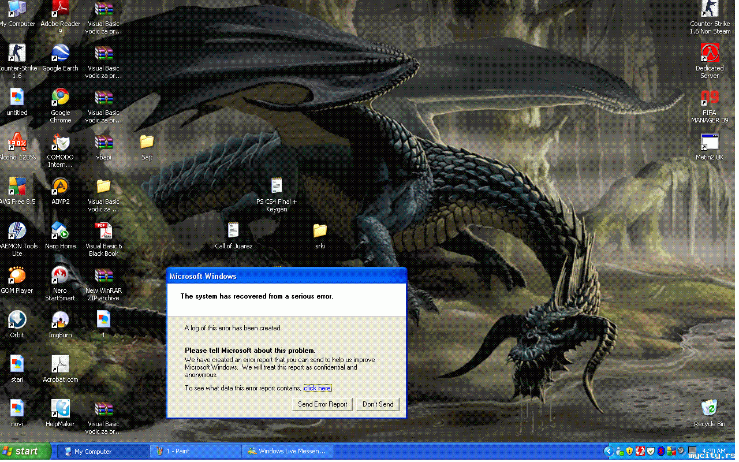Activate Windows Live Messenger taskbar button
The image size is (739, 462).
click(x=288, y=452)
